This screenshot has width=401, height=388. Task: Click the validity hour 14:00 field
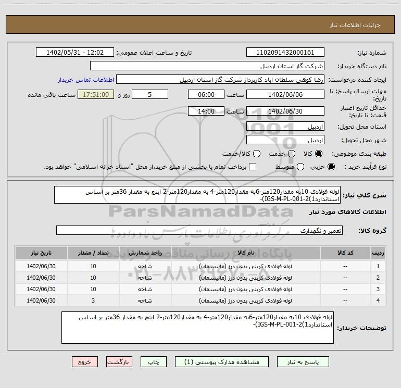[x=206, y=111]
